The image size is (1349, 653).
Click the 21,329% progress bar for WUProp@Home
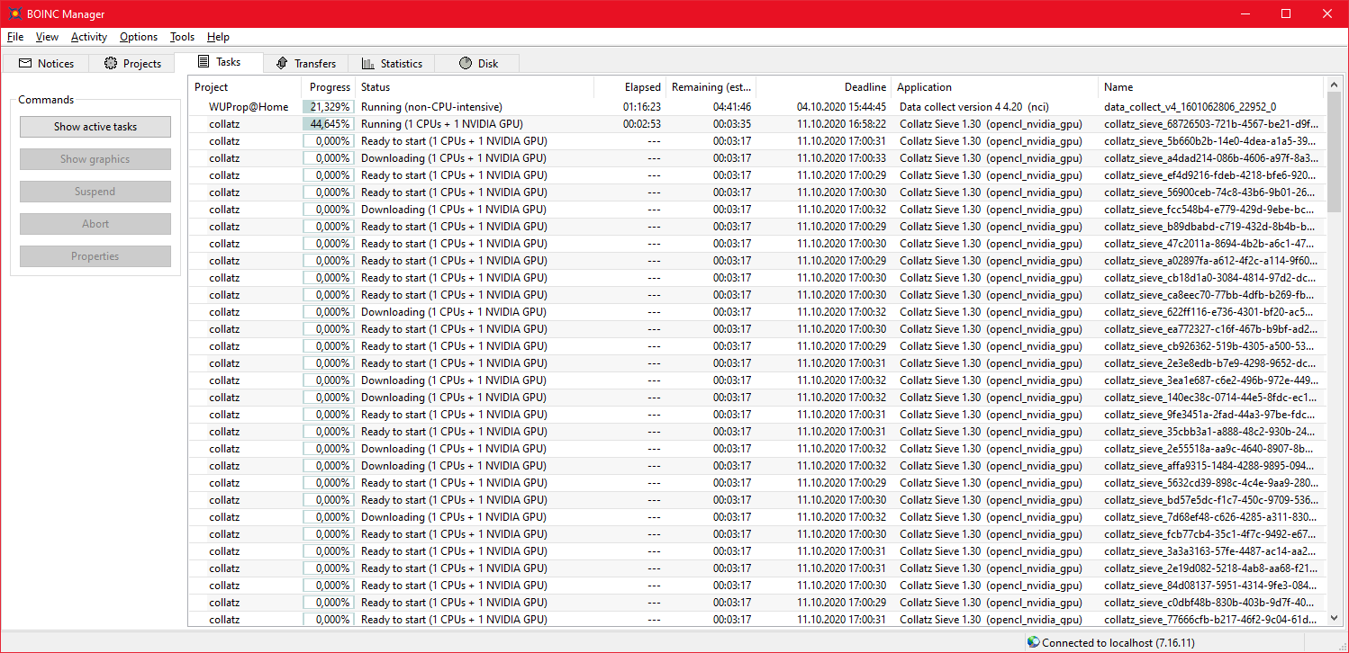point(328,107)
